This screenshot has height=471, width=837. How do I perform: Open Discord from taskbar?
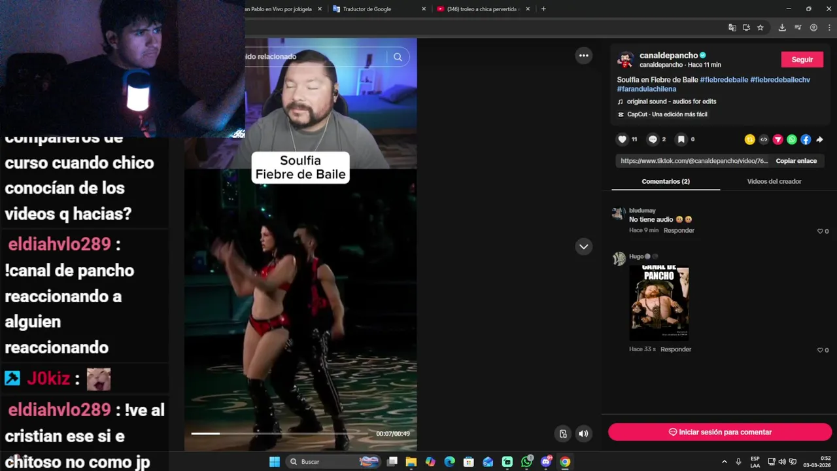click(x=546, y=462)
